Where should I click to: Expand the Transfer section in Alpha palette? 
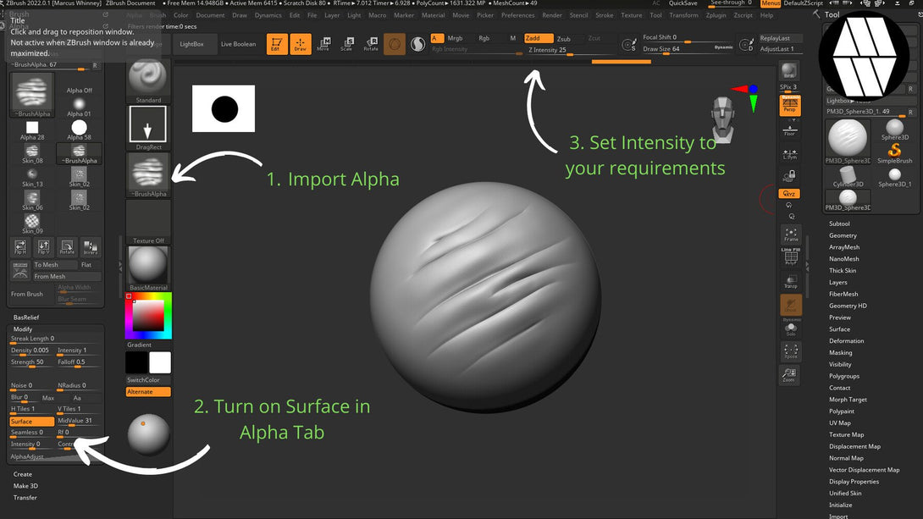point(25,497)
